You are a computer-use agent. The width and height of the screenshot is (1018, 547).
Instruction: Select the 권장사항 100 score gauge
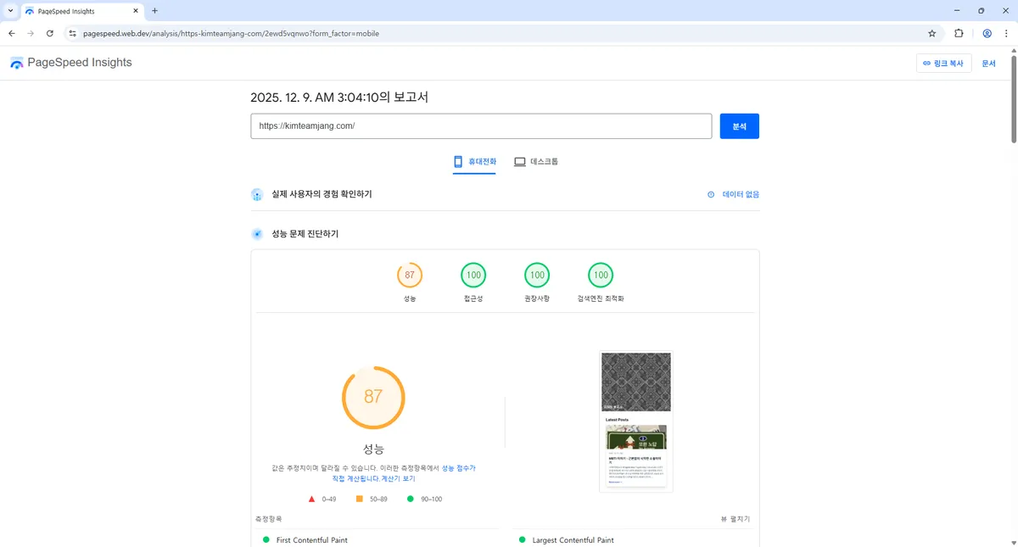pos(537,275)
